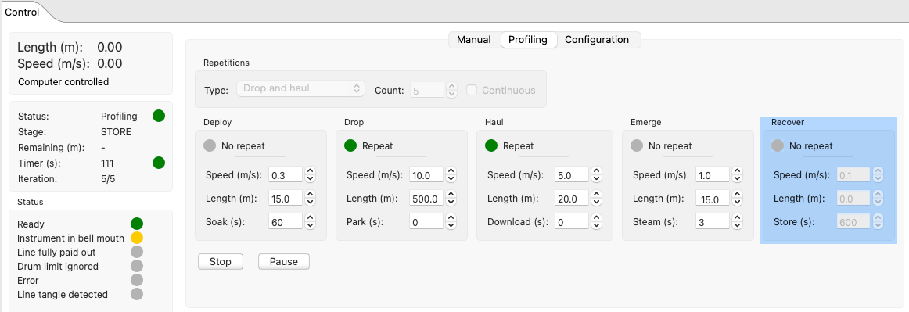Click the Recover Length input field
Image resolution: width=909 pixels, height=312 pixels.
853,199
